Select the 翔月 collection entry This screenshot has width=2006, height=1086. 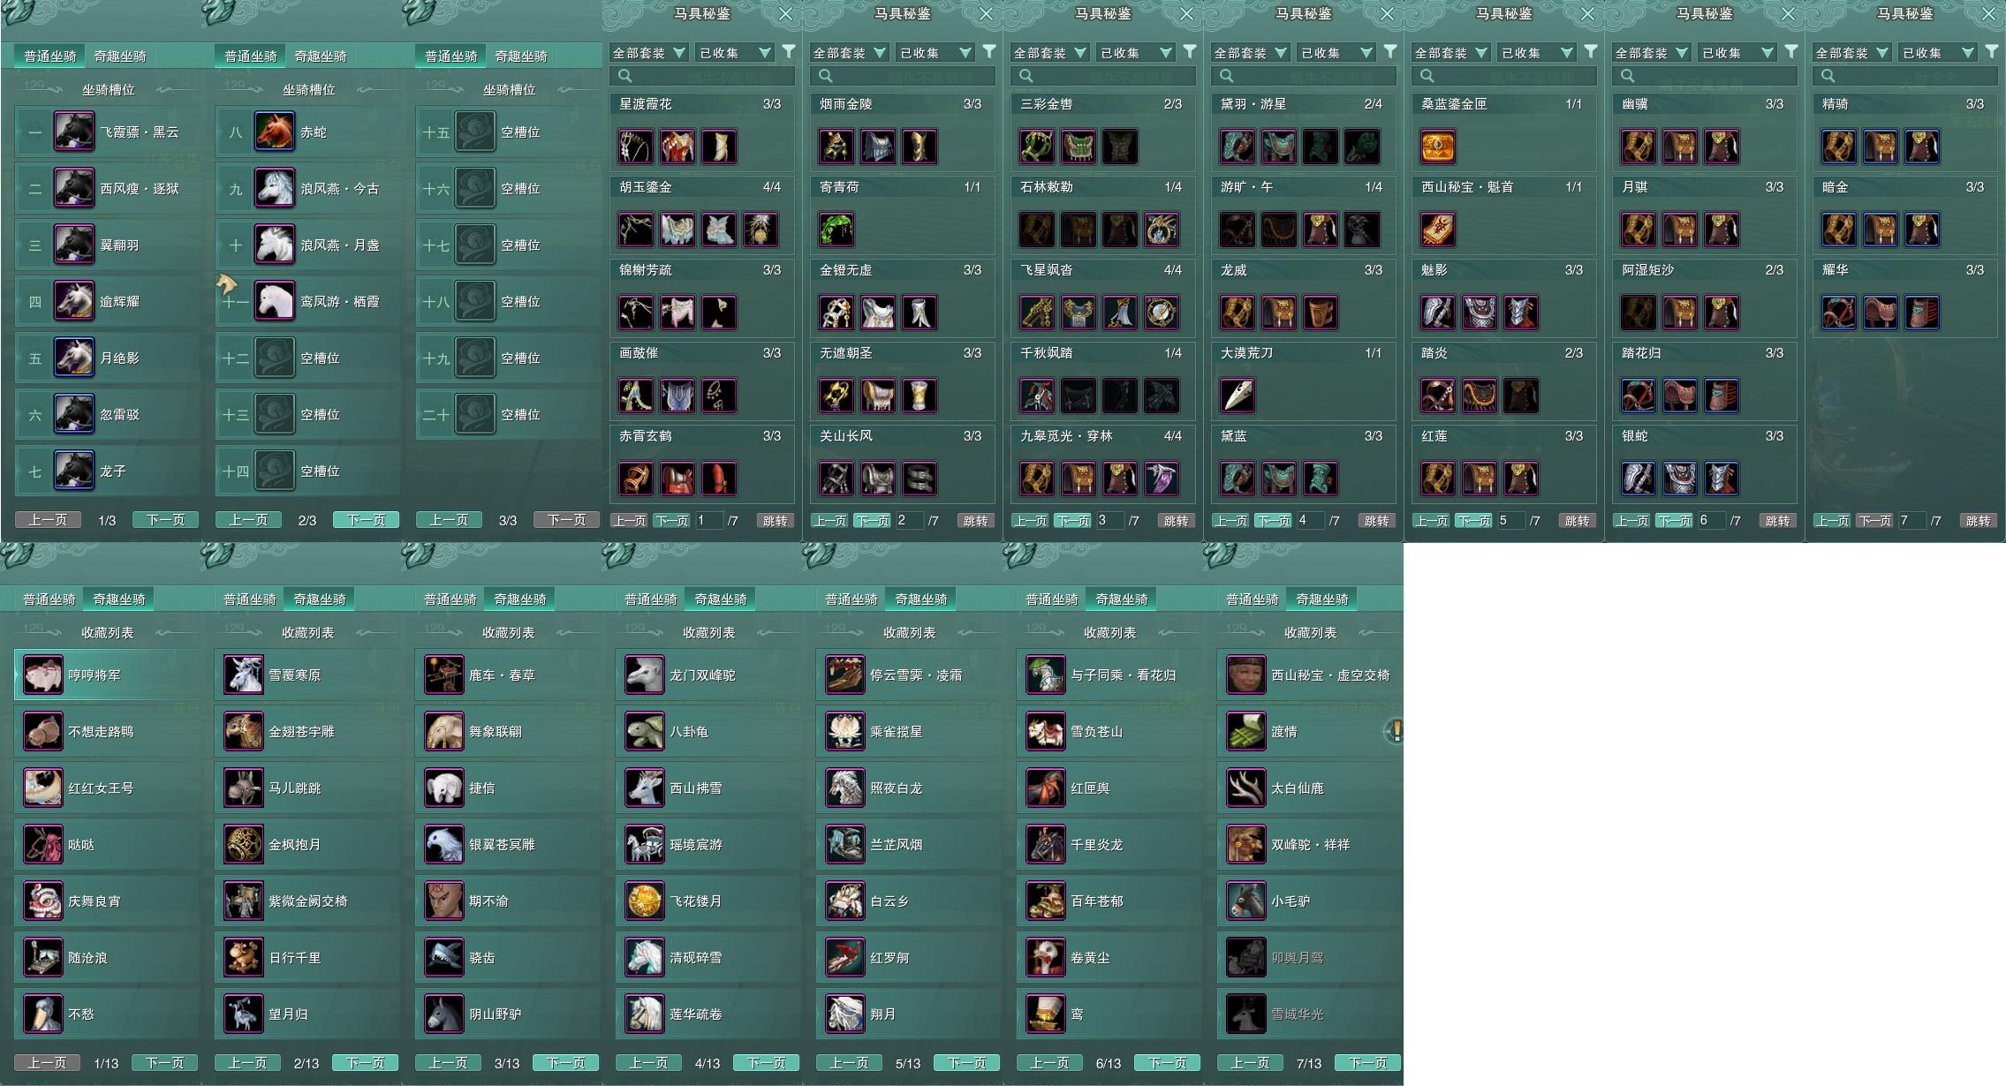tap(908, 1014)
